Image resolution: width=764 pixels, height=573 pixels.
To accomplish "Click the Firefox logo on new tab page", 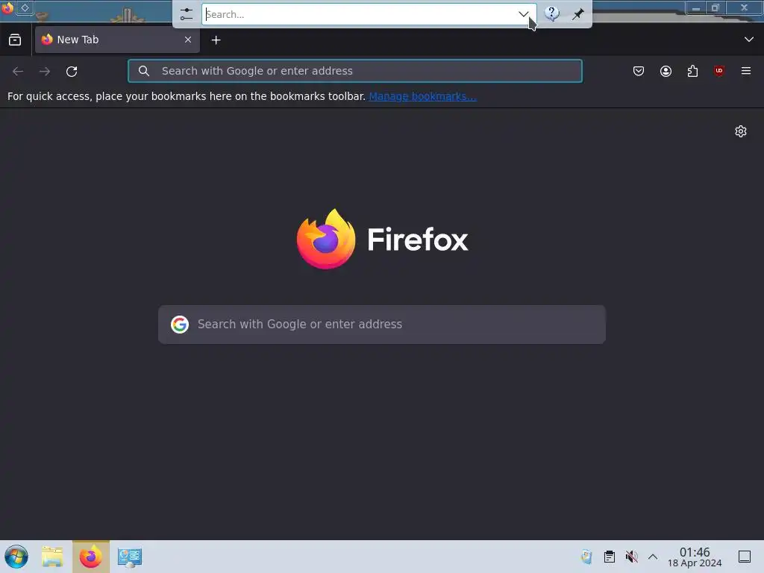I will click(382, 239).
